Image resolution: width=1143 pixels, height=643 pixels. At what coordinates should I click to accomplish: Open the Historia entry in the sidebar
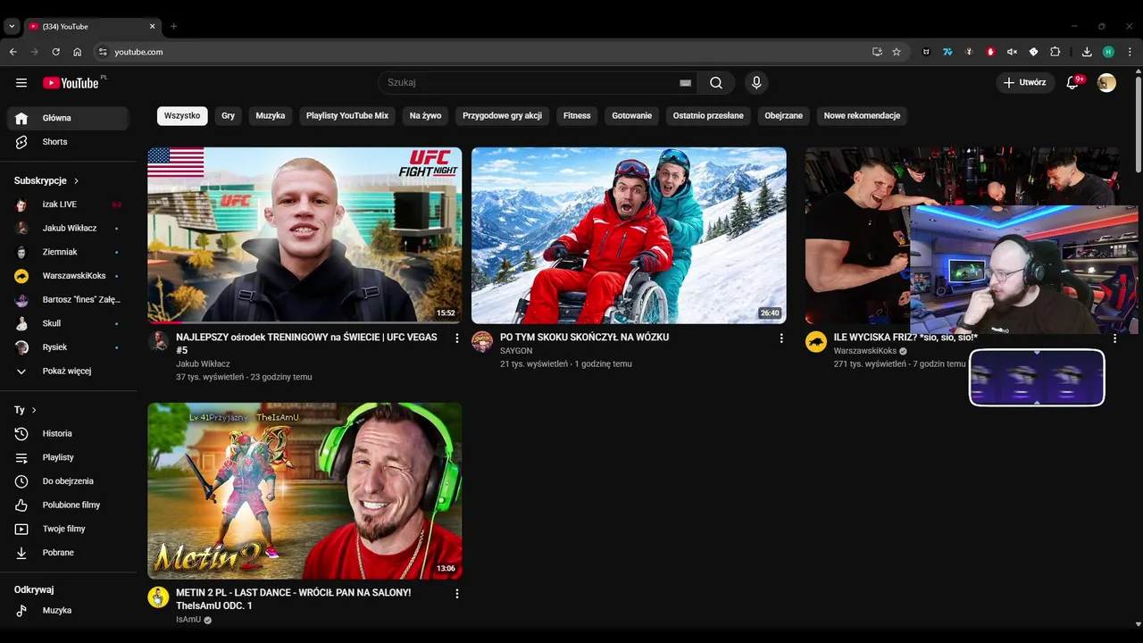[68, 433]
